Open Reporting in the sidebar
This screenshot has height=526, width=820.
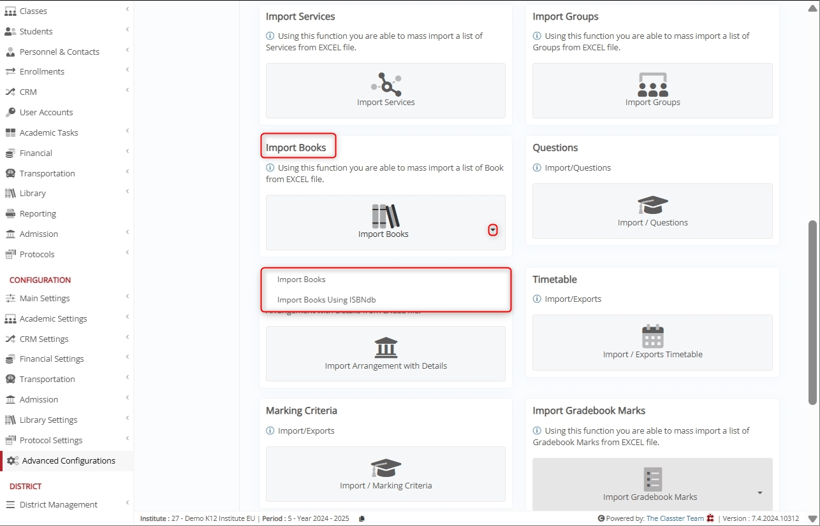point(38,213)
